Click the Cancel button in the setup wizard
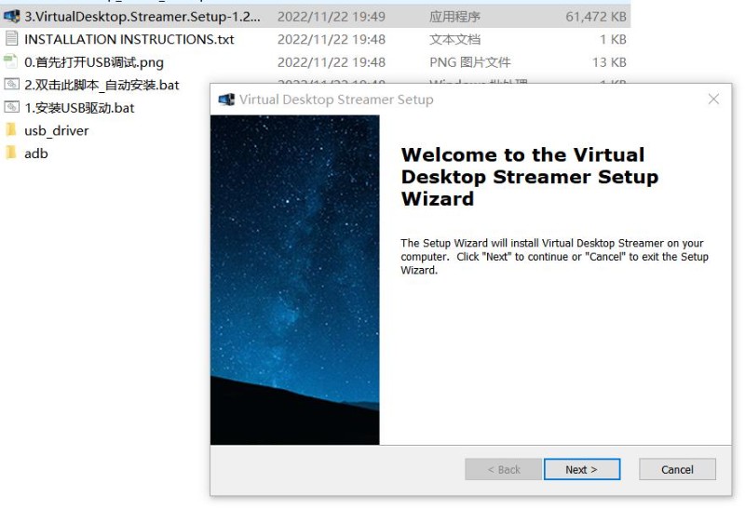The image size is (745, 509). pyautogui.click(x=677, y=469)
